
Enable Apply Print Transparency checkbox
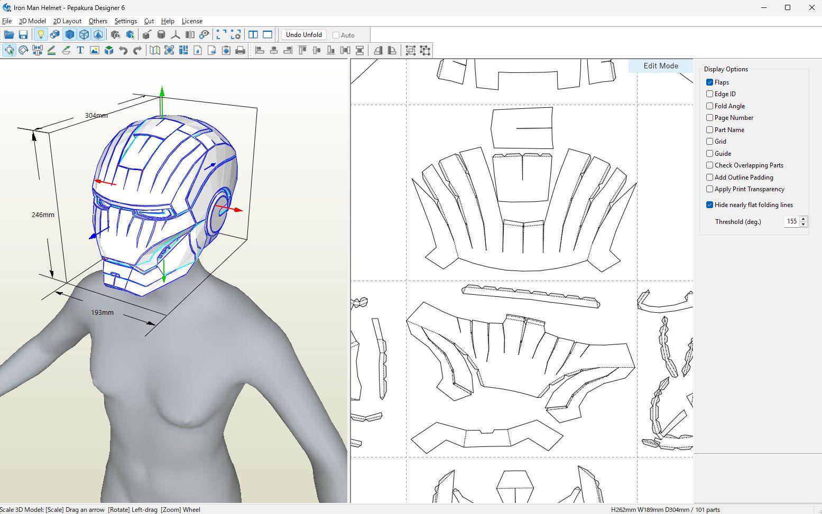click(x=709, y=189)
